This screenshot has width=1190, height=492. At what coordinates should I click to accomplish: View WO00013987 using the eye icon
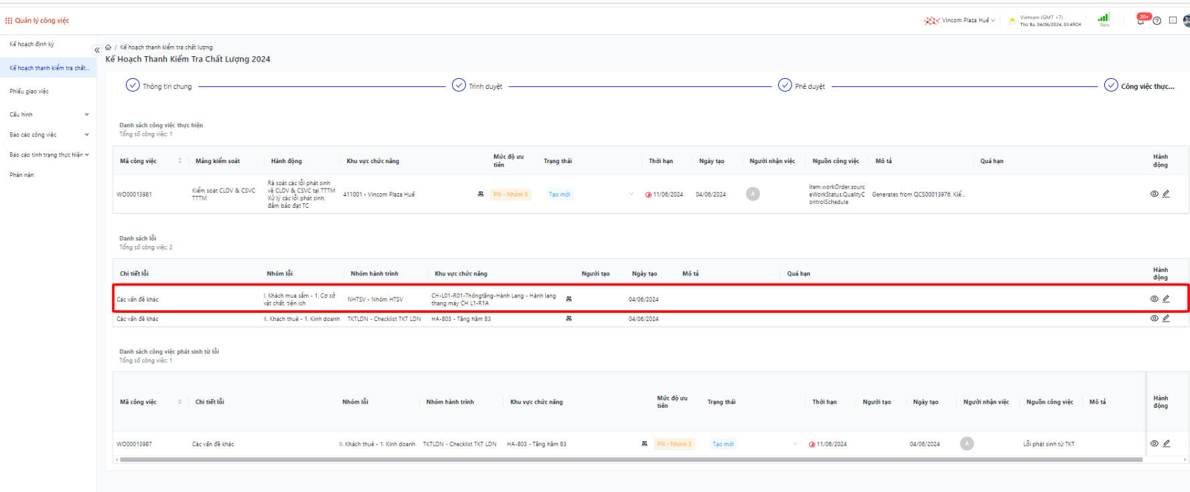tap(1154, 444)
